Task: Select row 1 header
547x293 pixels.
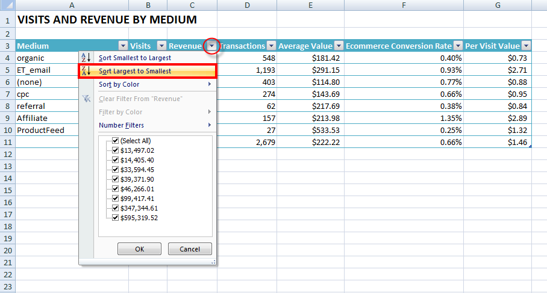Action: pyautogui.click(x=7, y=20)
